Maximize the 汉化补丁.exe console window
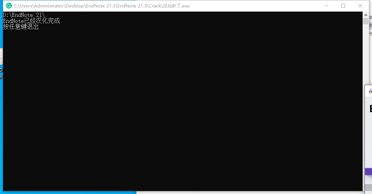372x194 pixels. (343, 6)
